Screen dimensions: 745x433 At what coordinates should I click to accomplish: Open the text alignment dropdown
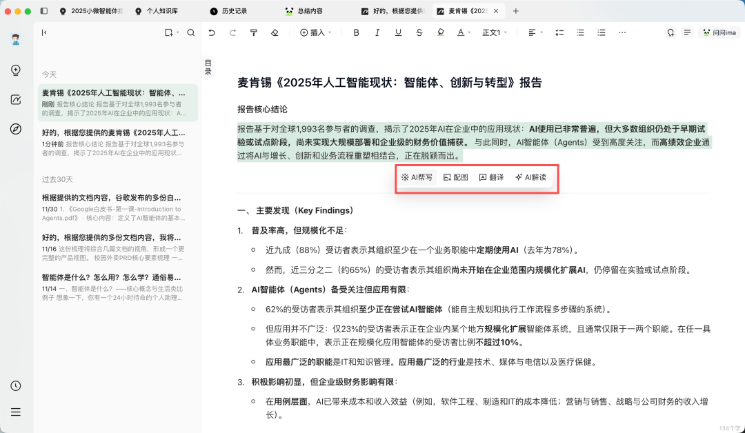tap(533, 32)
